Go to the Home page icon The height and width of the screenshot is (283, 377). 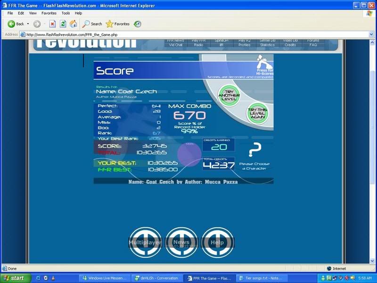73,24
